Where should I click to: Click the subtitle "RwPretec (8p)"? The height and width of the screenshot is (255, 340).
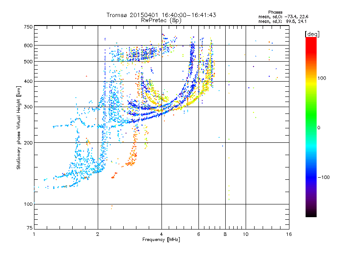point(161,20)
